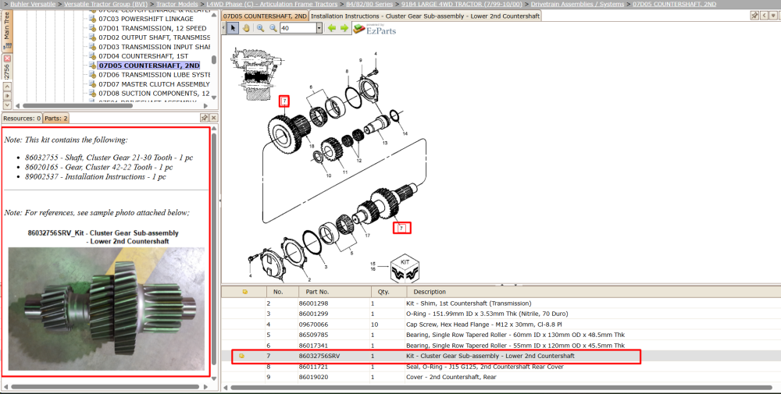The image size is (781, 394).
Task: Zoom out of the parts diagram
Action: tap(273, 28)
